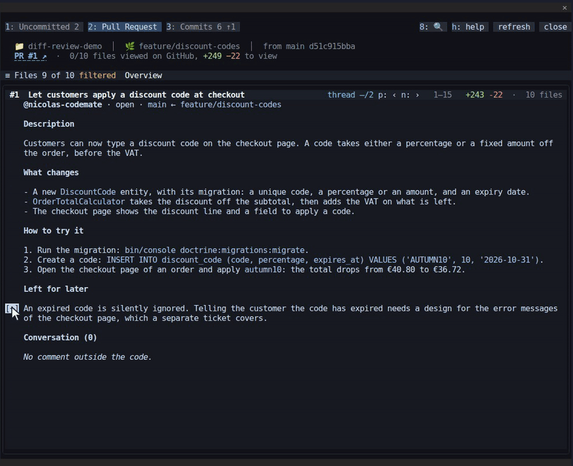573x466 pixels.
Task: Click the feature/discount-codes branch name in the header
Action: tap(189, 46)
